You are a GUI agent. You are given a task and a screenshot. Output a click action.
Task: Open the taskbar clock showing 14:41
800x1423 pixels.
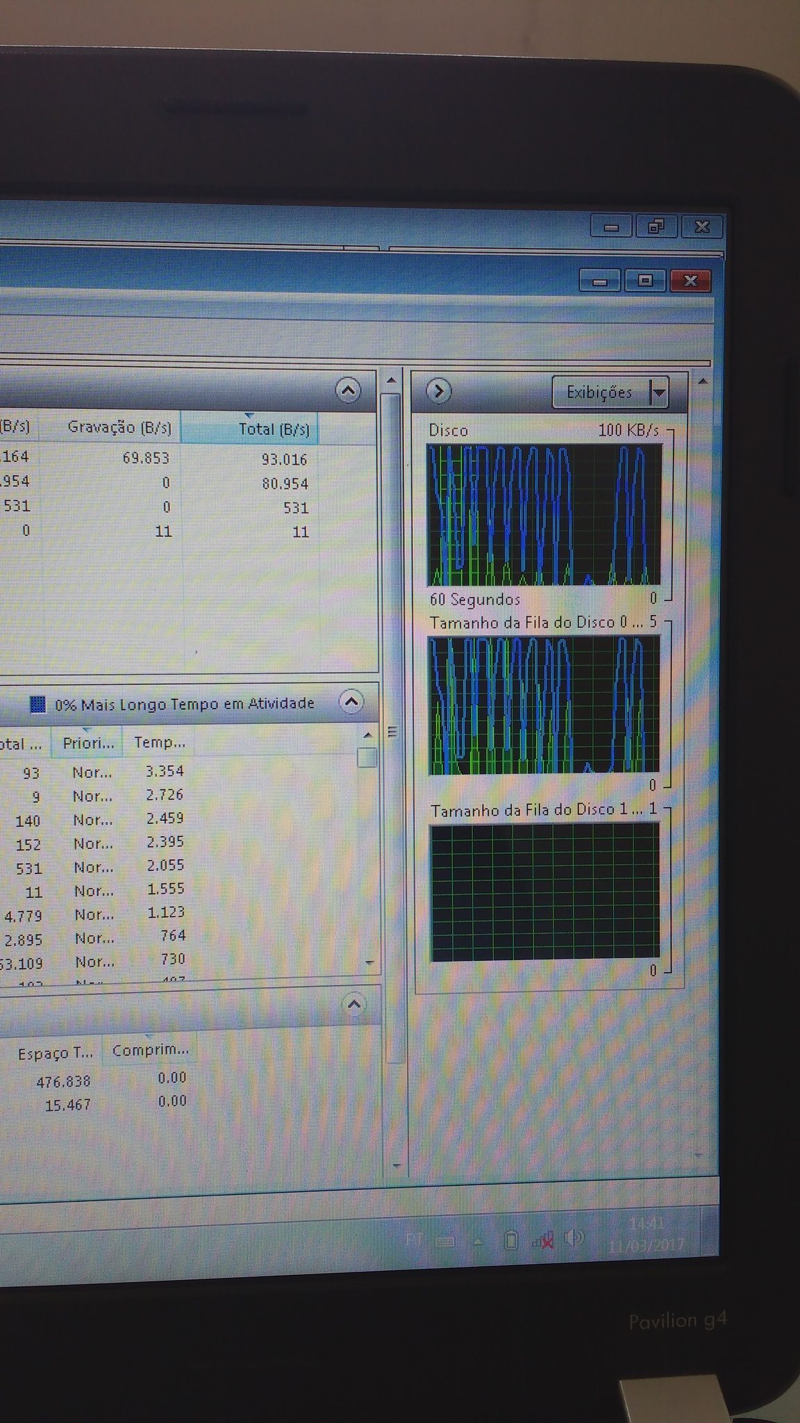(x=646, y=1234)
